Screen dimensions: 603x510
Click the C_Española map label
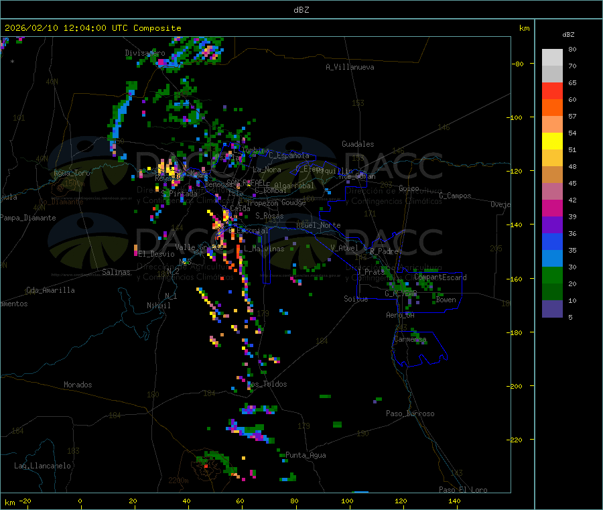289,155
